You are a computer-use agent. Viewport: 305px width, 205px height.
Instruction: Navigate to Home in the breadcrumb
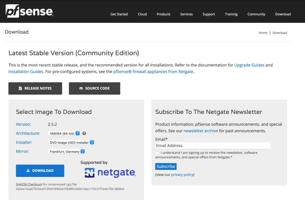(x=263, y=33)
